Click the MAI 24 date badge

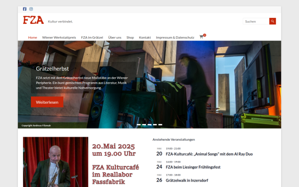(x=159, y=165)
